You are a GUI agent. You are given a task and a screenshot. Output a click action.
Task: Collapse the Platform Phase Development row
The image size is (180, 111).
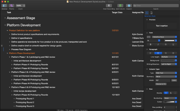coord(7,53)
